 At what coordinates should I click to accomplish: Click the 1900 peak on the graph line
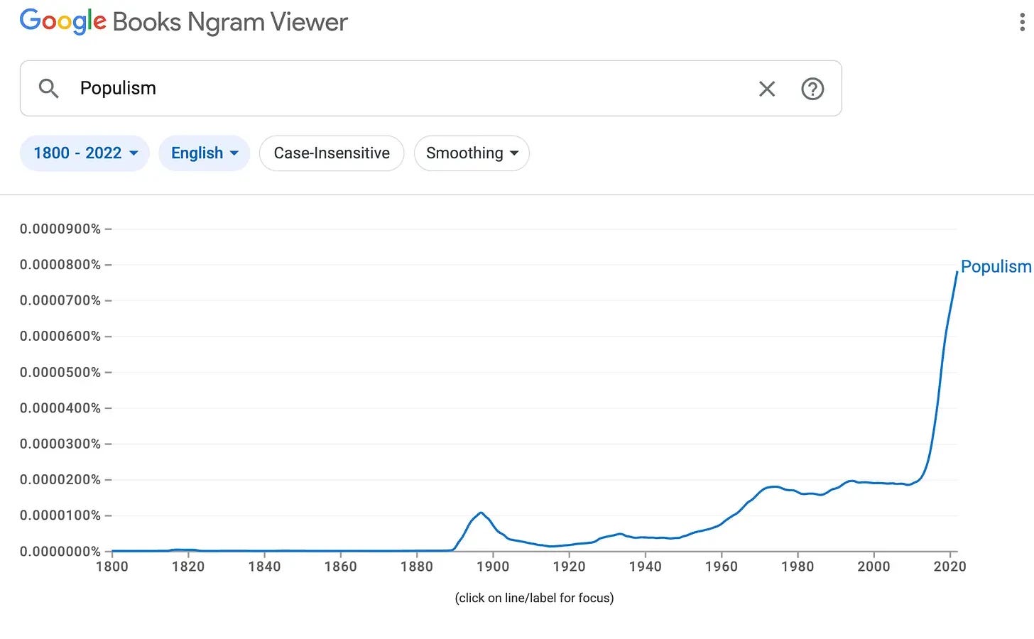[481, 513]
